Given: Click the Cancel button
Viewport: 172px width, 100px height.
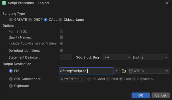Looking at the screenshot, I should tap(161, 95).
